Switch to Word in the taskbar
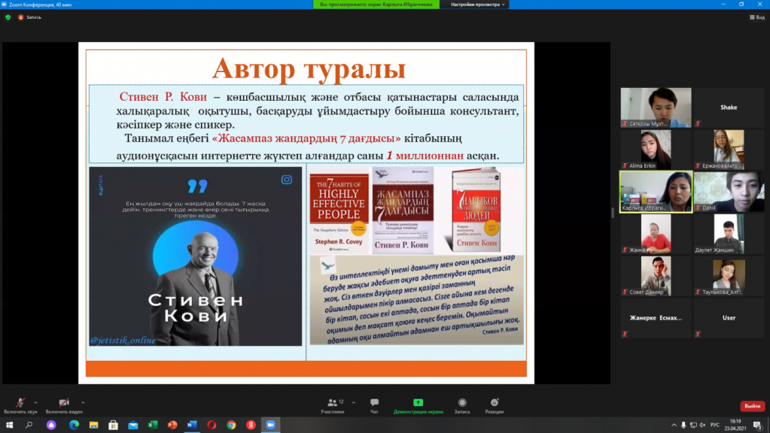770x433 pixels. click(192, 425)
